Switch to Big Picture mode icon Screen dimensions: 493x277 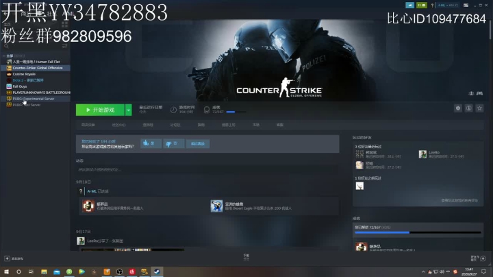click(x=466, y=5)
